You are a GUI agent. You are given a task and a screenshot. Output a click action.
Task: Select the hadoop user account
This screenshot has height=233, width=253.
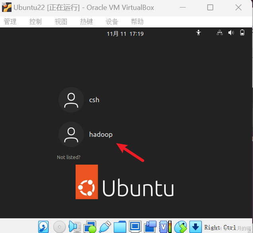101,134
